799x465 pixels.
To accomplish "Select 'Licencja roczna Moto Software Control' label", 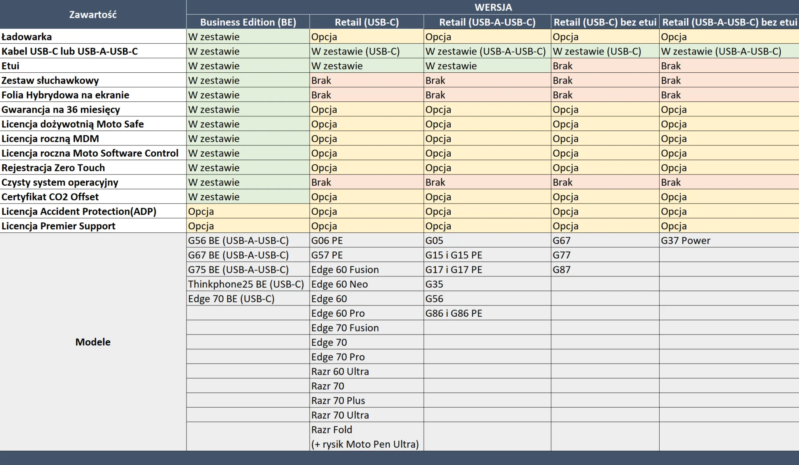I will tap(93, 153).
